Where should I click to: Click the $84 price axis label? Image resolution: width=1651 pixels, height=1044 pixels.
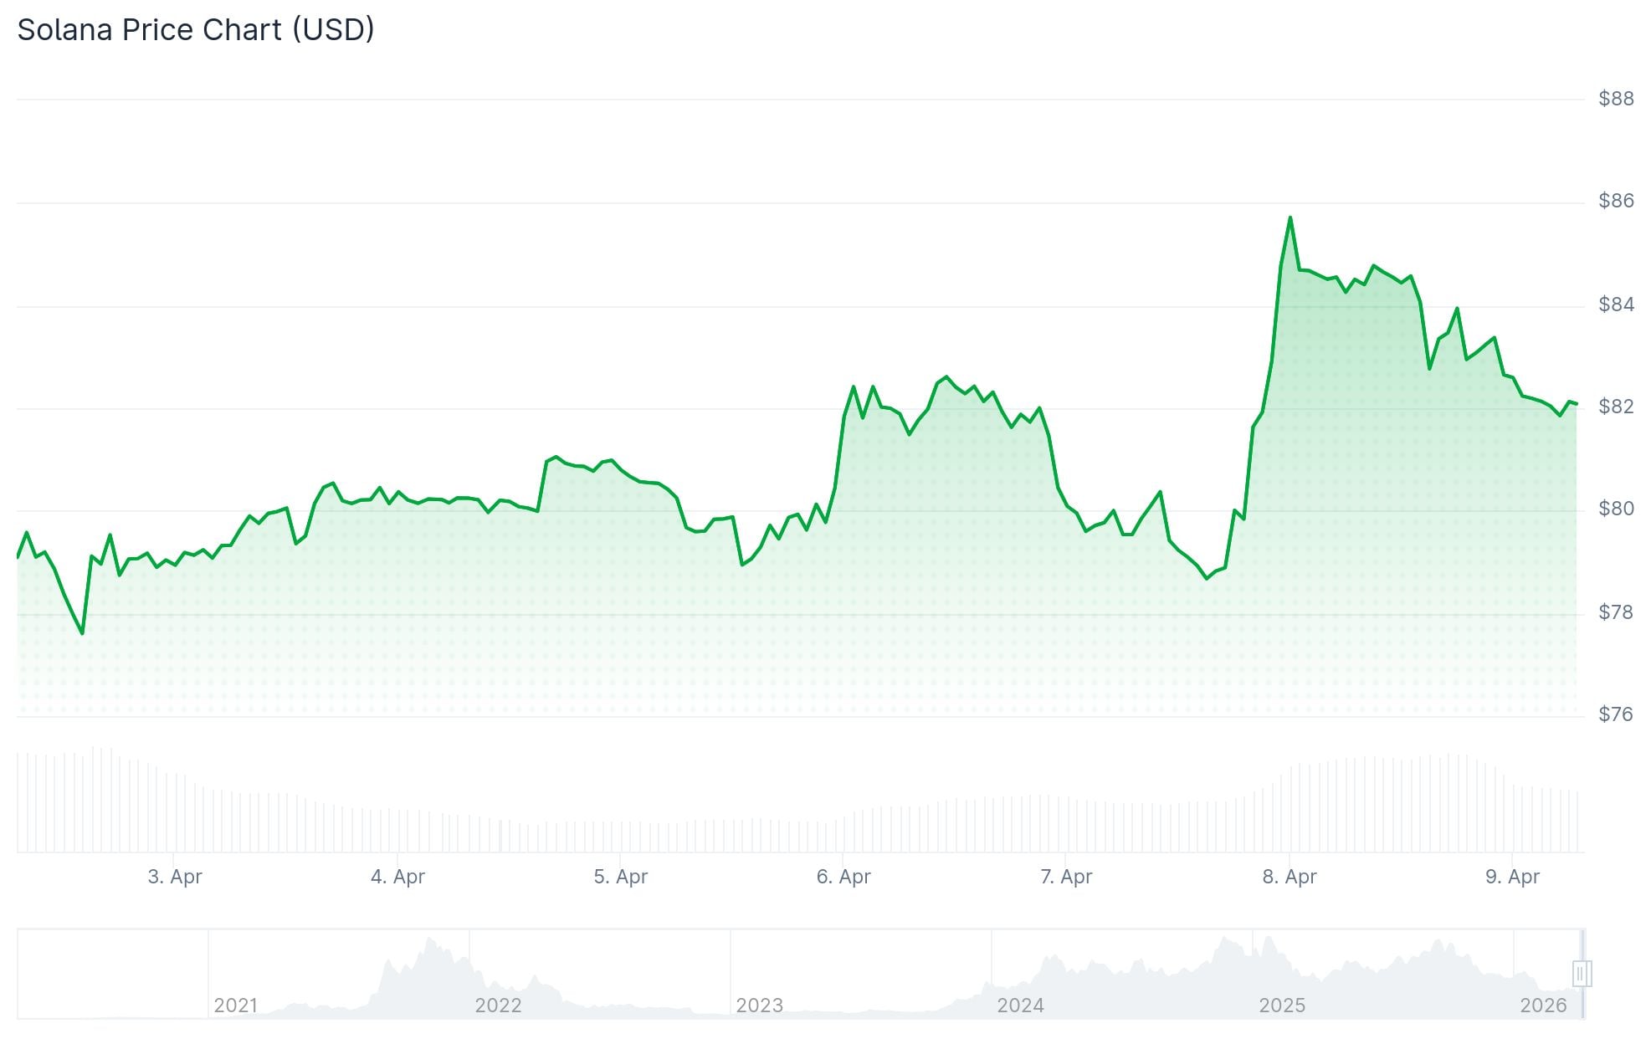1616,304
